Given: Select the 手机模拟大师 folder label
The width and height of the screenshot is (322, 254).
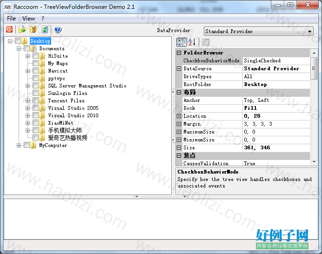Looking at the screenshot, I should [65, 130].
